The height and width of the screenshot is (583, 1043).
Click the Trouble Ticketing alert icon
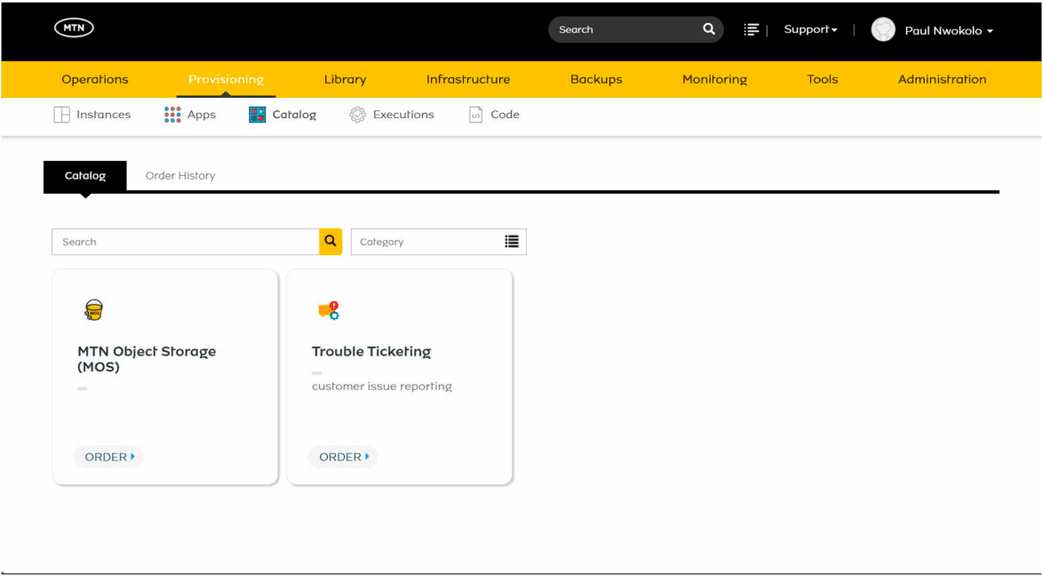pyautogui.click(x=329, y=311)
